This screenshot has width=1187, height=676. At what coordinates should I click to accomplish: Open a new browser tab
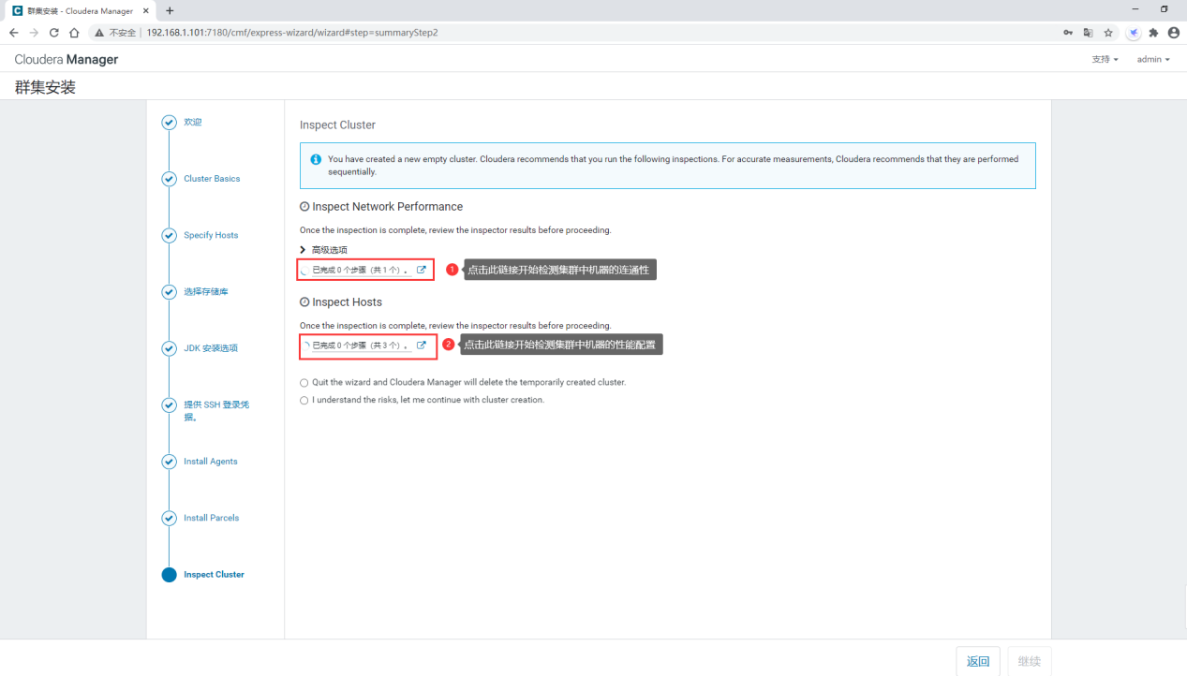tap(170, 10)
